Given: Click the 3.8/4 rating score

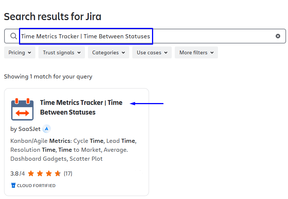Looking at the screenshot, I should pos(18,173).
